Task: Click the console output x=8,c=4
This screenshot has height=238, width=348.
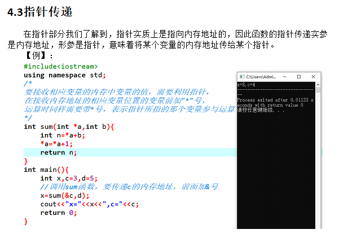Action: coord(246,85)
